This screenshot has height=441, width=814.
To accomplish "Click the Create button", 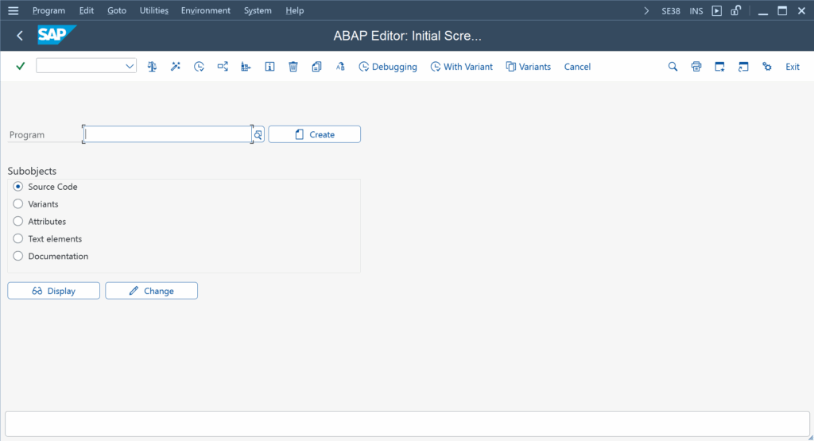I will pos(314,134).
